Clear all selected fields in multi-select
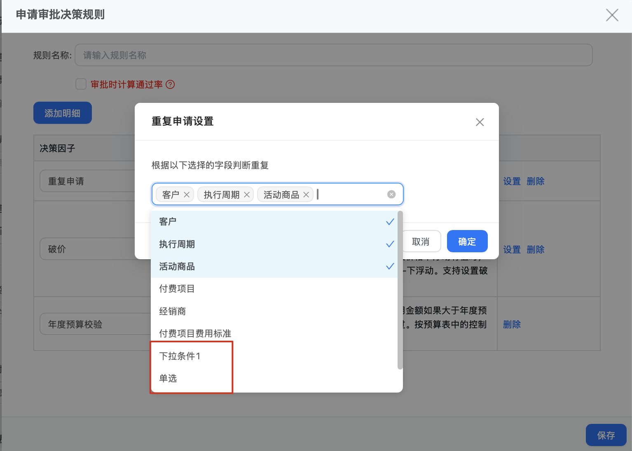This screenshot has width=632, height=451. click(391, 194)
